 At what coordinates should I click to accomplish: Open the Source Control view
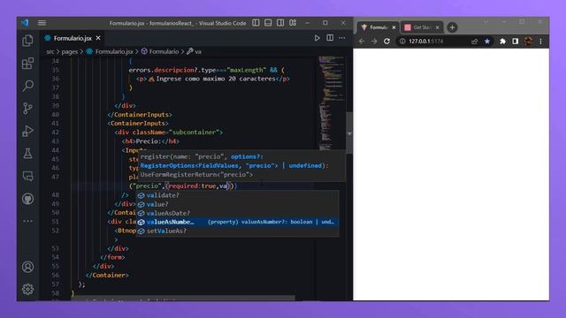point(27,108)
